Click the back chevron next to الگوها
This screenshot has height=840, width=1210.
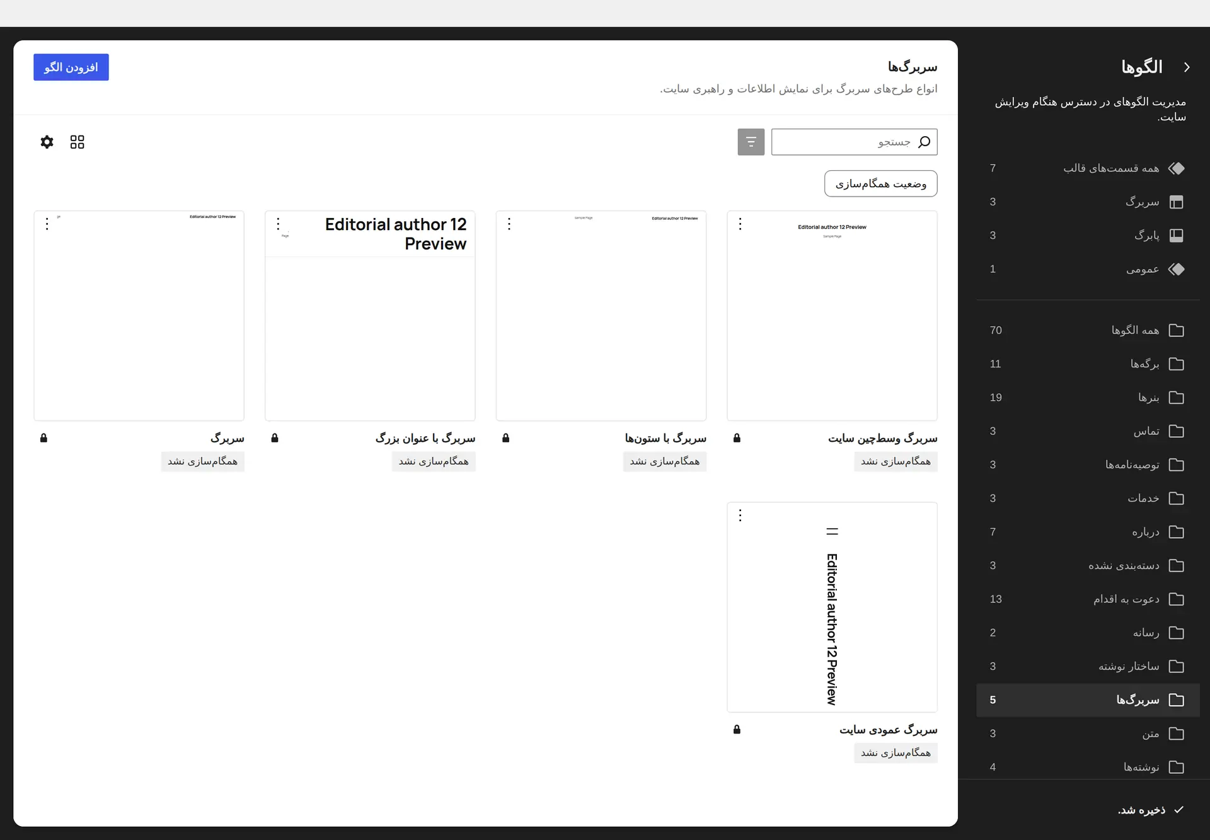coord(1187,67)
